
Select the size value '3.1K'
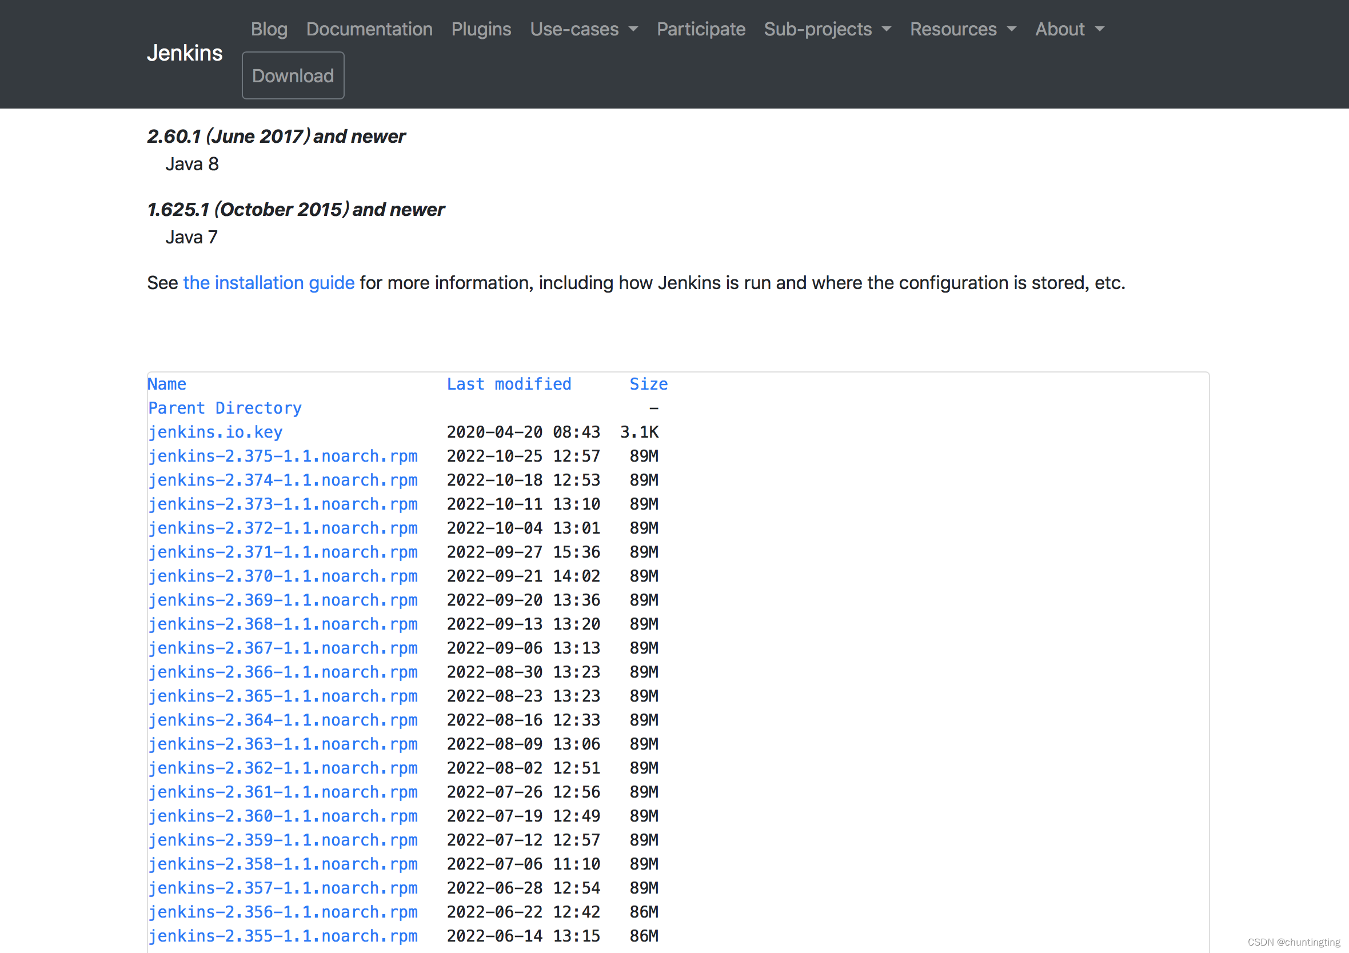click(x=639, y=432)
